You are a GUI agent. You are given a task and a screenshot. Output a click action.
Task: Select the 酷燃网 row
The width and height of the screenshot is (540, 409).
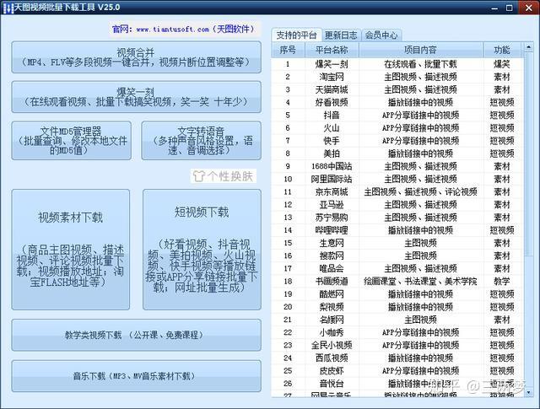(397, 294)
